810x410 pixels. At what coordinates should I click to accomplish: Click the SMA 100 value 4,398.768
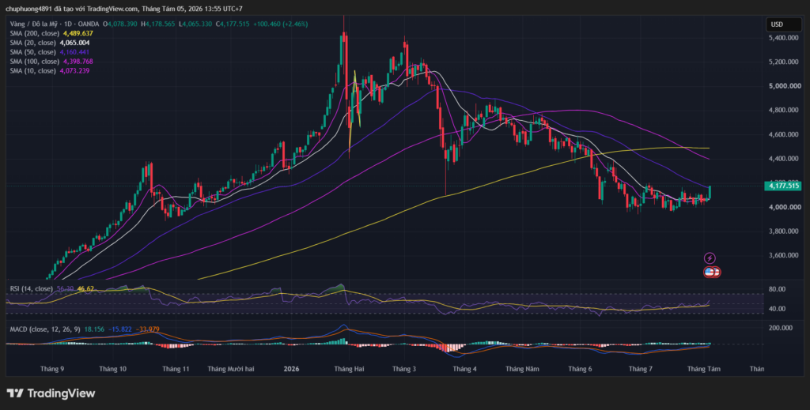coord(78,62)
